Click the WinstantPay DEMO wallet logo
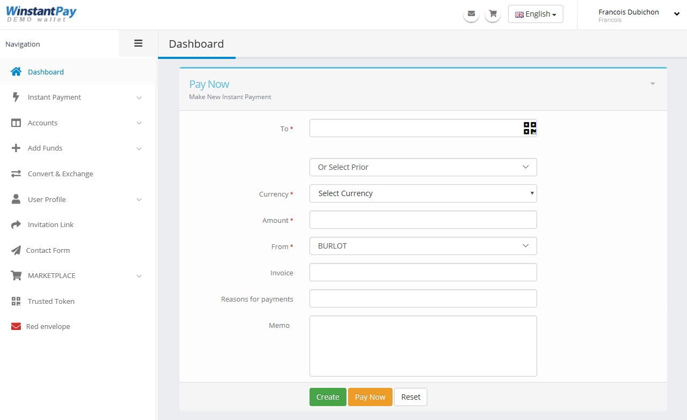This screenshot has height=420, width=687. pos(41,14)
